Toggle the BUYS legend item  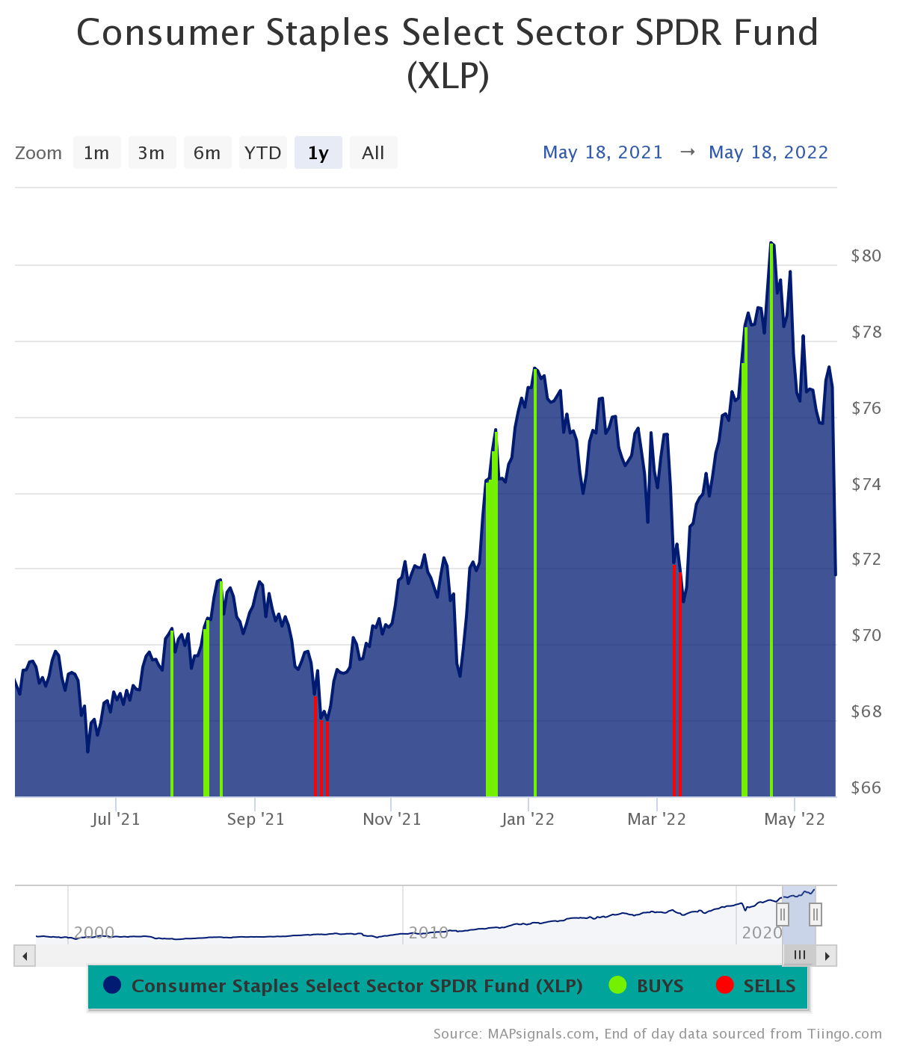pyautogui.click(x=647, y=986)
